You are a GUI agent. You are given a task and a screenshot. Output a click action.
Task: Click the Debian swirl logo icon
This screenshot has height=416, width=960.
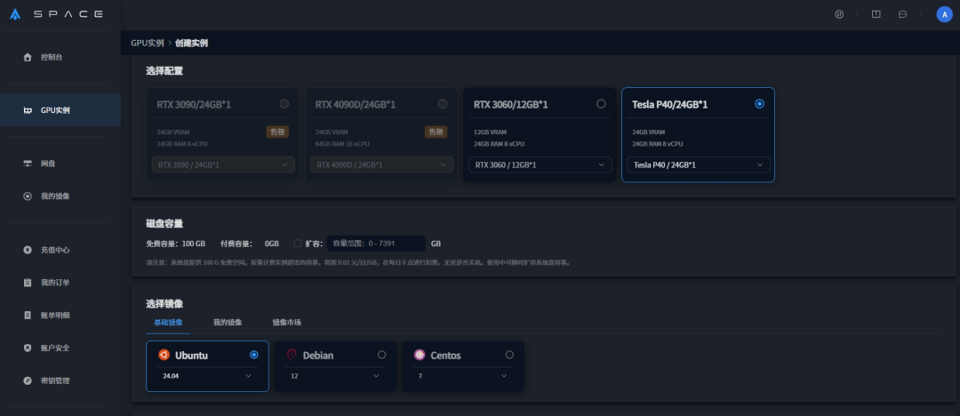click(292, 355)
